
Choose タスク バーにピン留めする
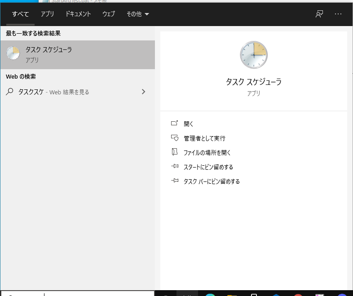pyautogui.click(x=212, y=181)
